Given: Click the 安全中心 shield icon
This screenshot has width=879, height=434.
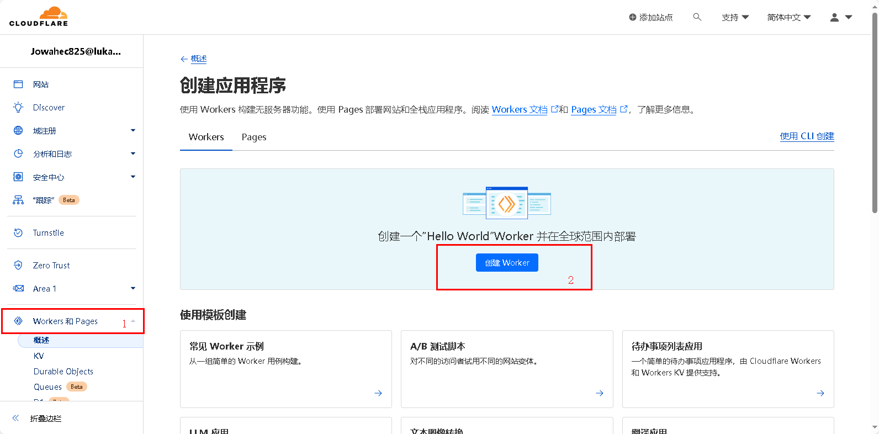Looking at the screenshot, I should tap(18, 177).
